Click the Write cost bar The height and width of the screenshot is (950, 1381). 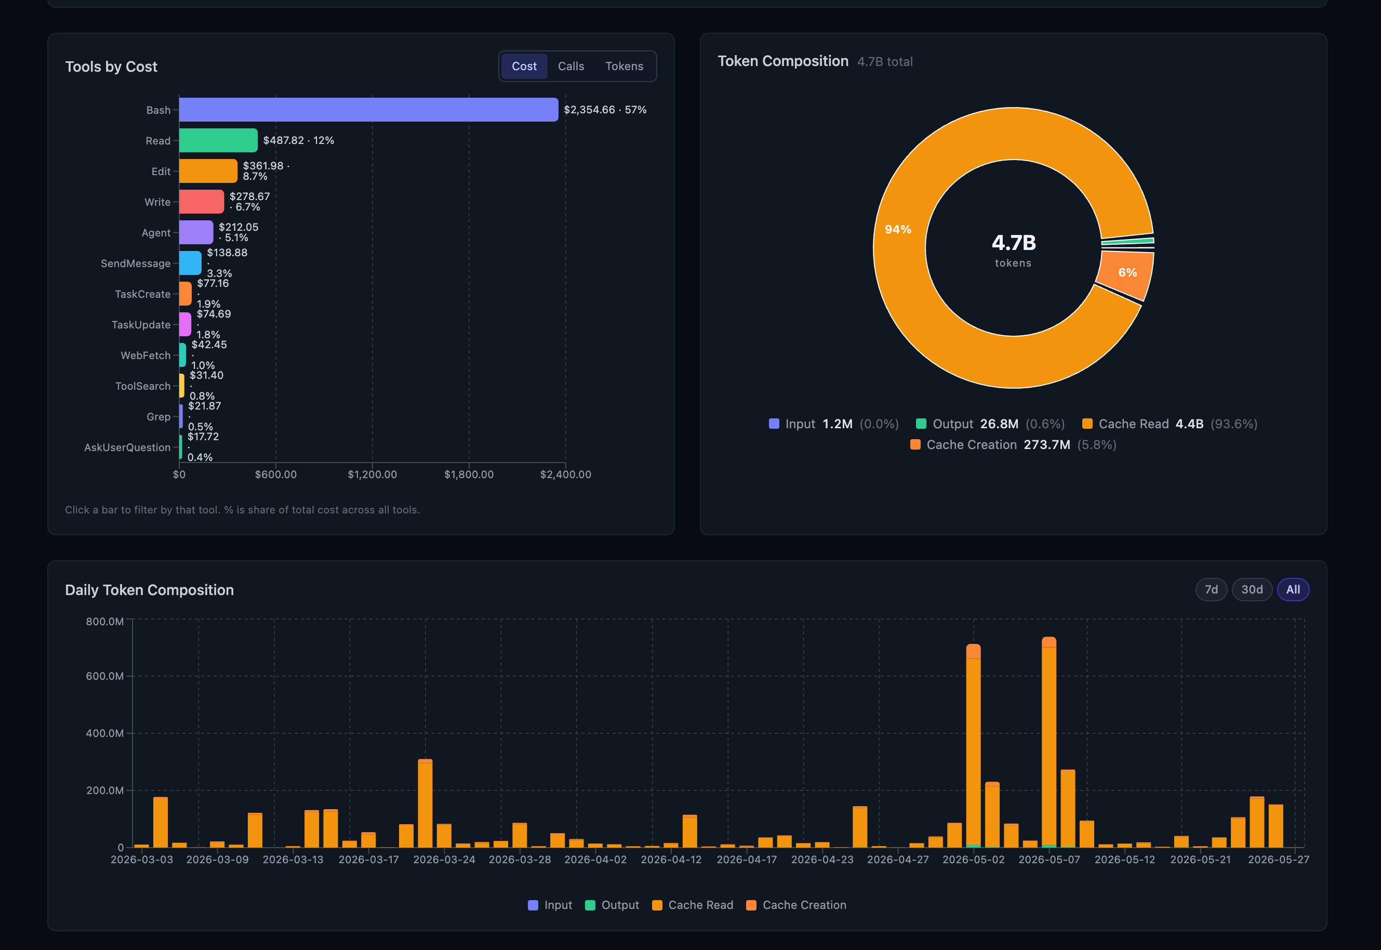tap(202, 202)
